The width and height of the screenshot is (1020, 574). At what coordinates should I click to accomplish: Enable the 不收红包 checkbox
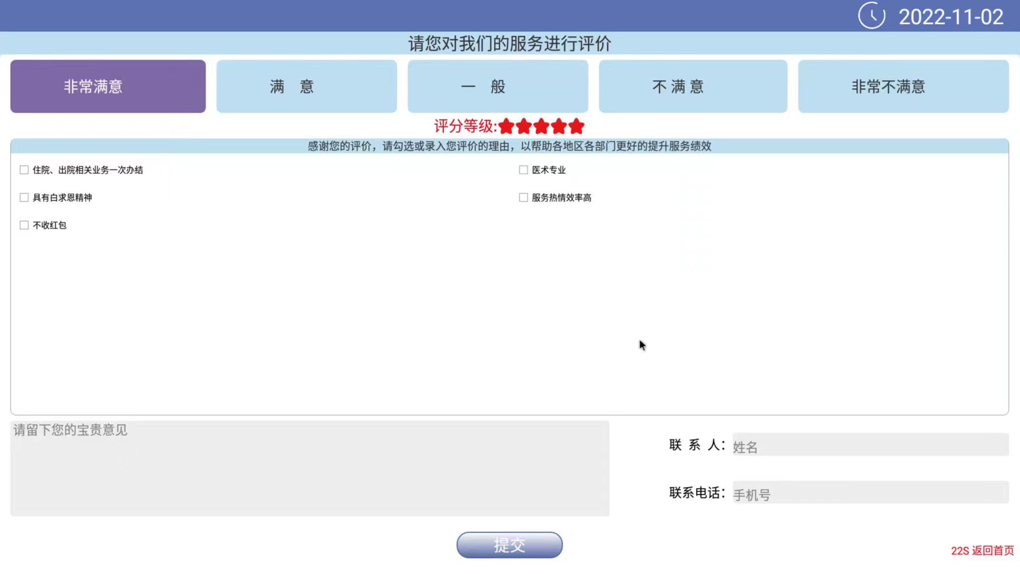click(24, 225)
